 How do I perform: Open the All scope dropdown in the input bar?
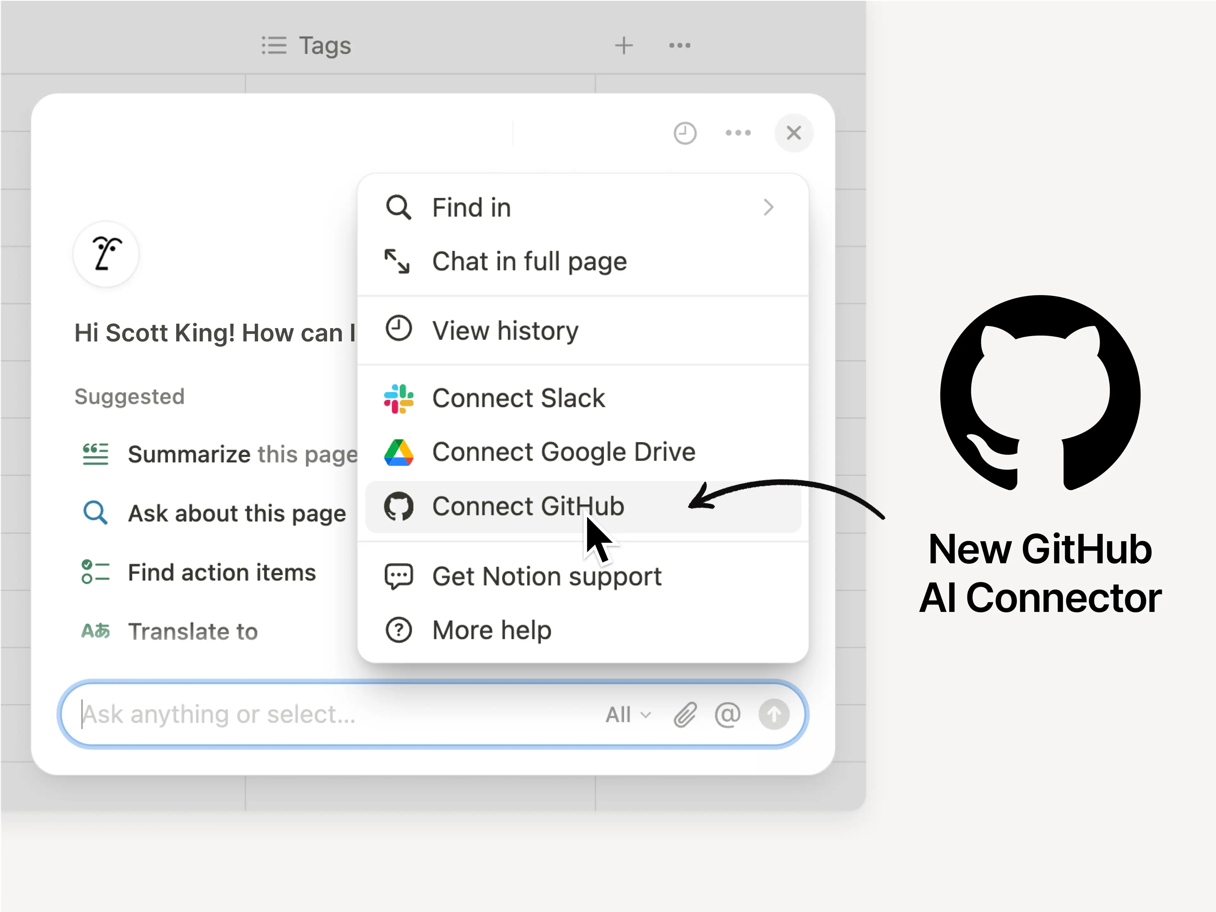[x=627, y=714]
